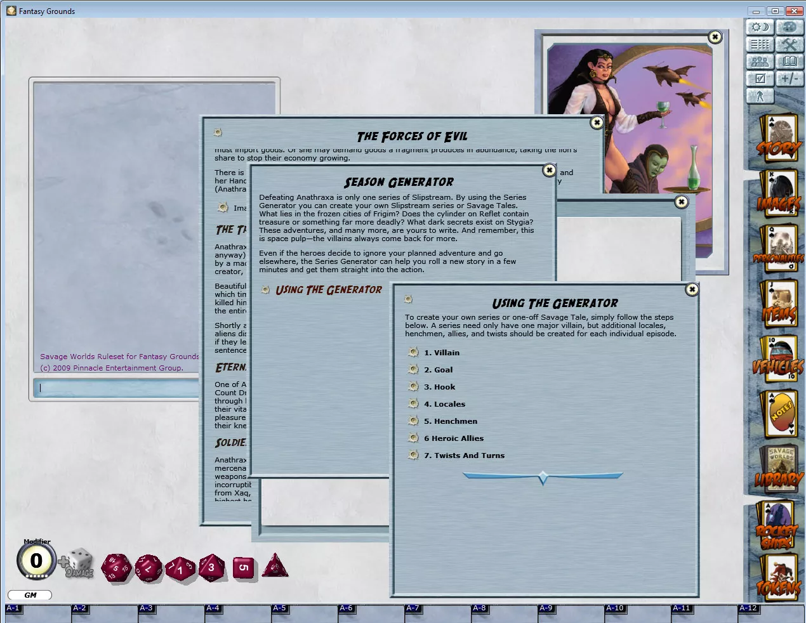Select hotkey slot A-5
806x623 pixels.
305,613
